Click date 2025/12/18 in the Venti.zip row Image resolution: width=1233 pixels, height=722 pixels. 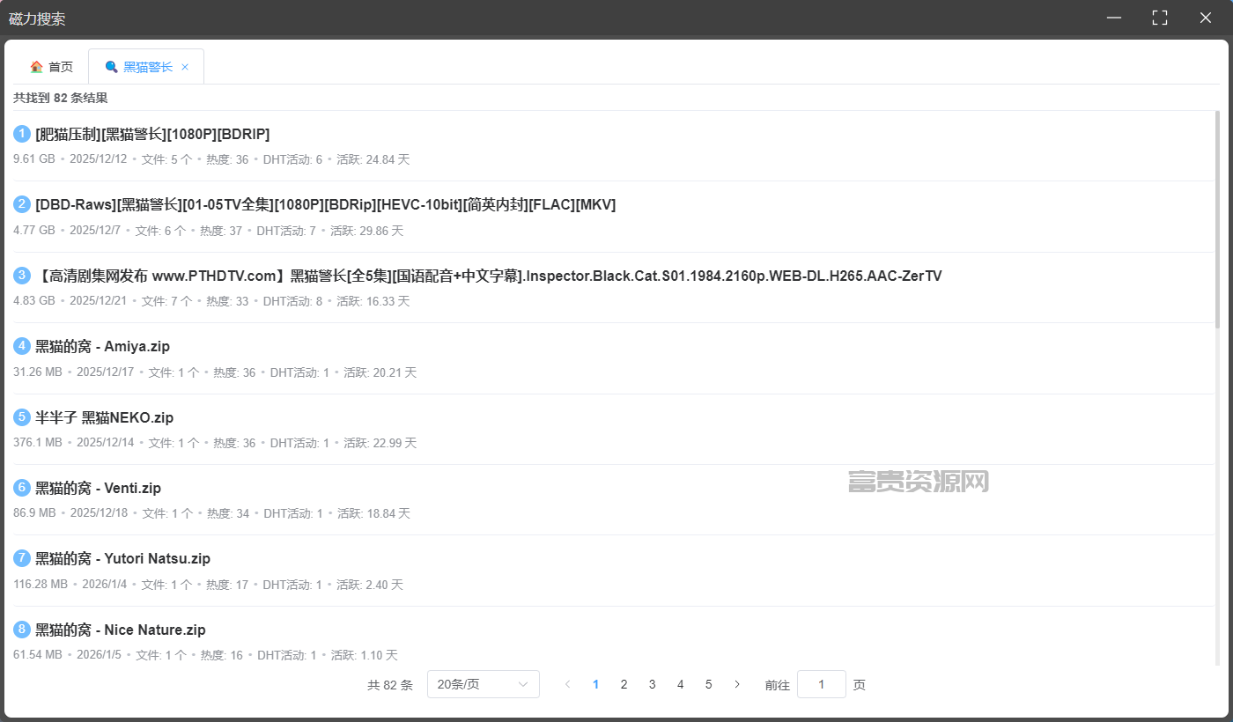(x=99, y=513)
